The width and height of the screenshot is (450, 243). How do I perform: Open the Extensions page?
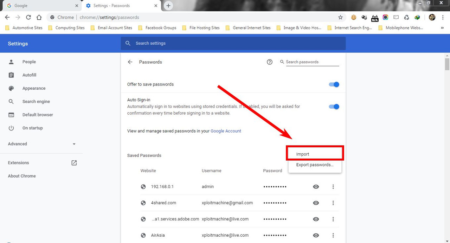click(18, 163)
